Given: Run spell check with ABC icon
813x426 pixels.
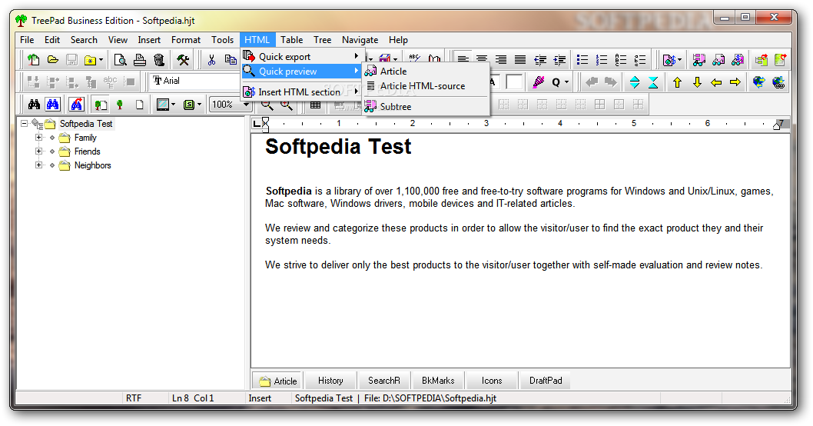Looking at the screenshot, I should [x=414, y=59].
